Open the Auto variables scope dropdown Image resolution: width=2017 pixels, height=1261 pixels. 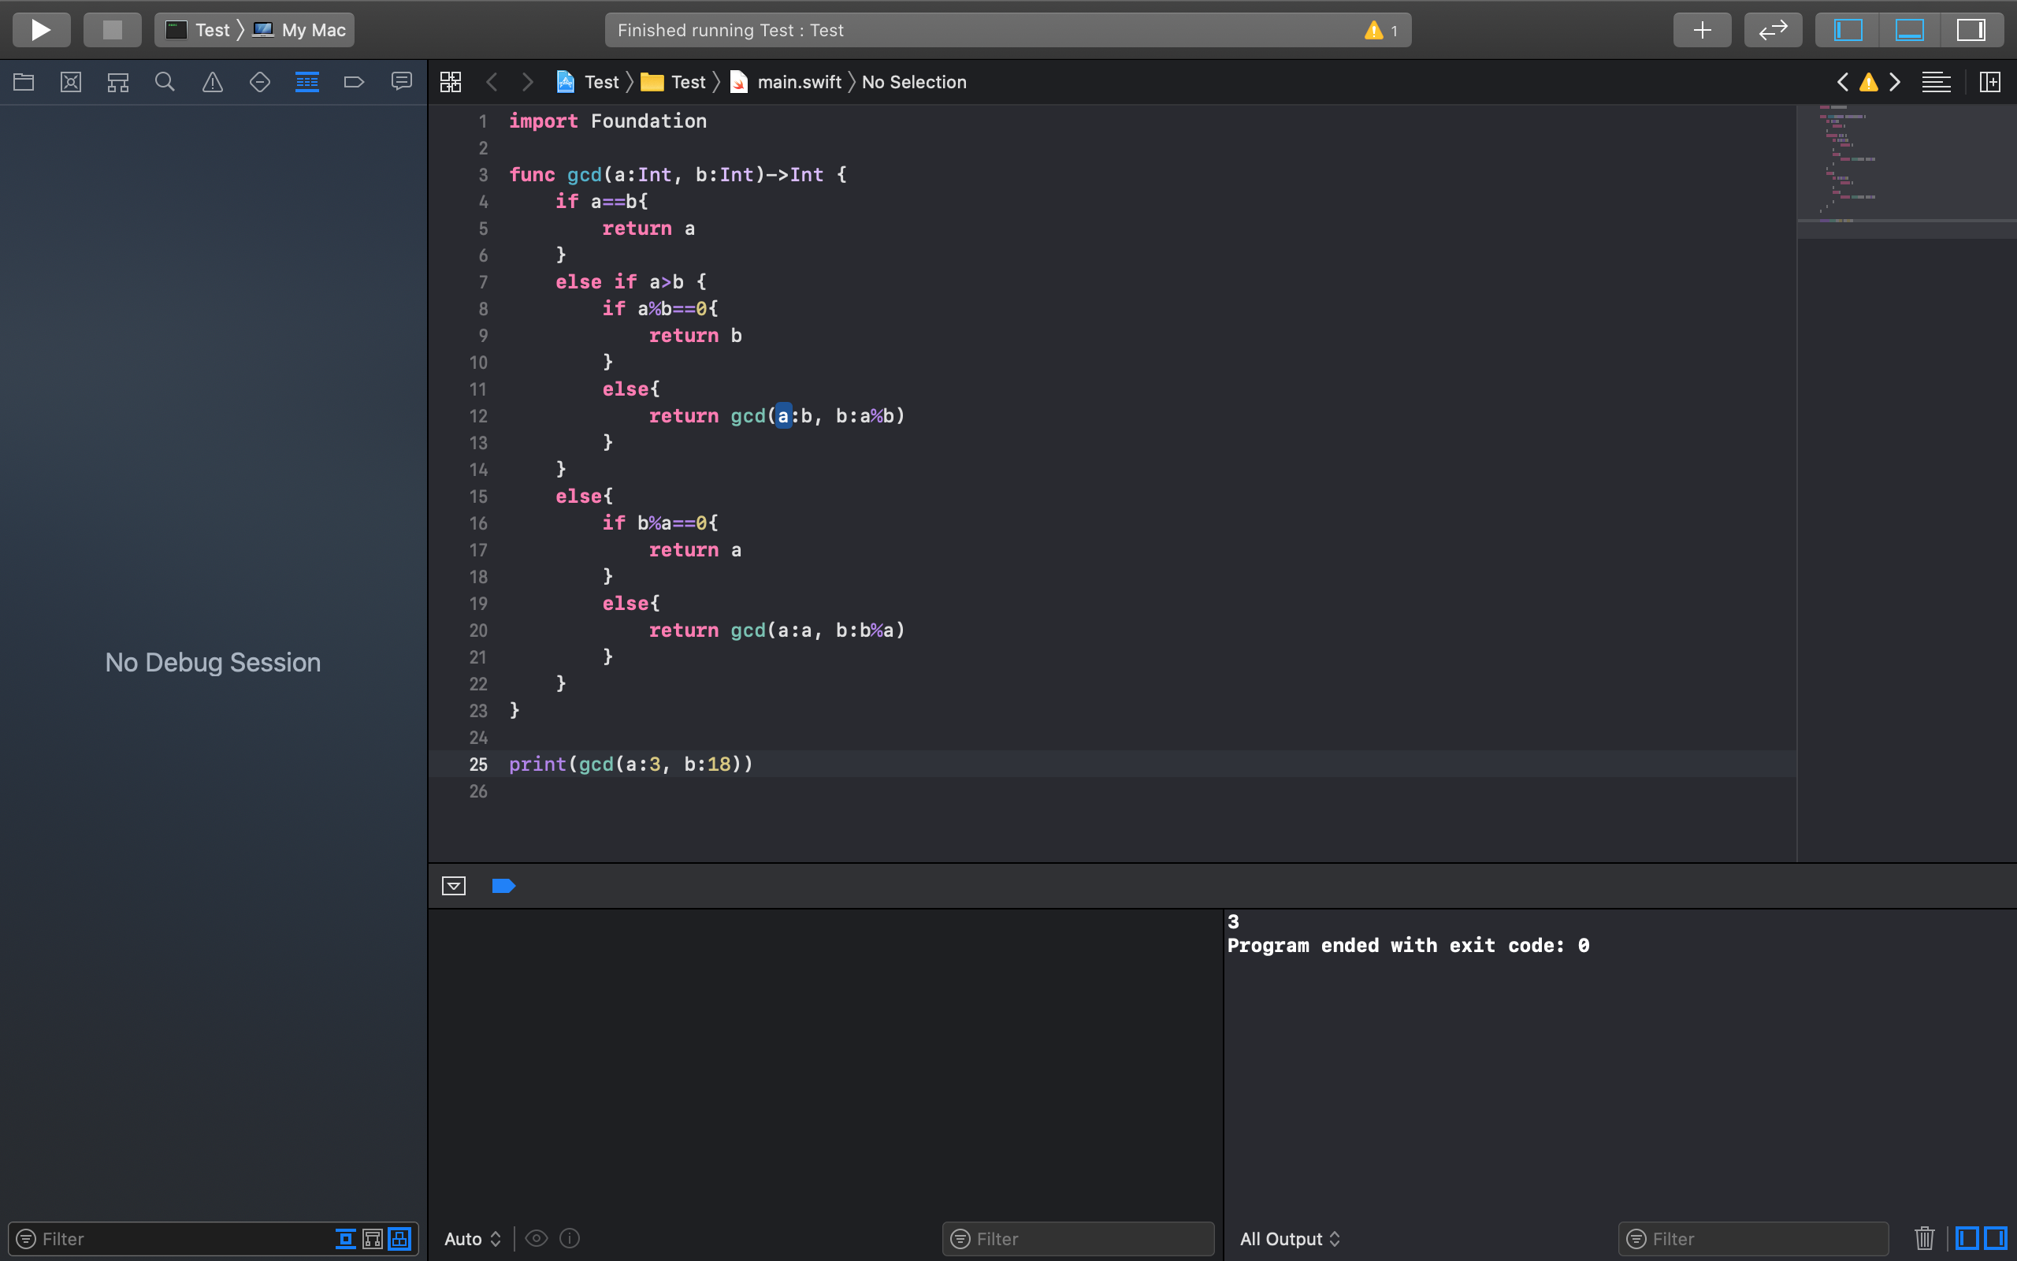coord(473,1238)
